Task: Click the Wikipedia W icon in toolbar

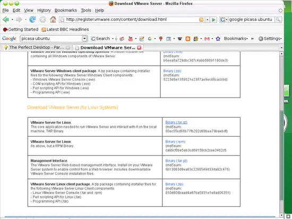Action: pos(179,39)
